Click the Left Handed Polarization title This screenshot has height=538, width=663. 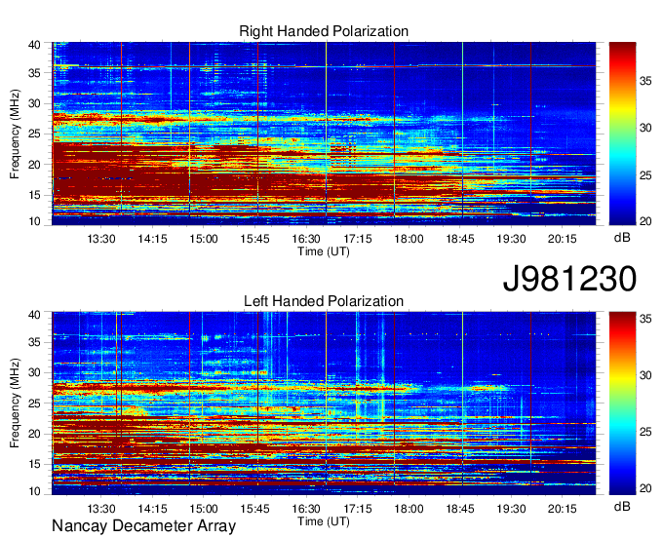pyautogui.click(x=324, y=301)
